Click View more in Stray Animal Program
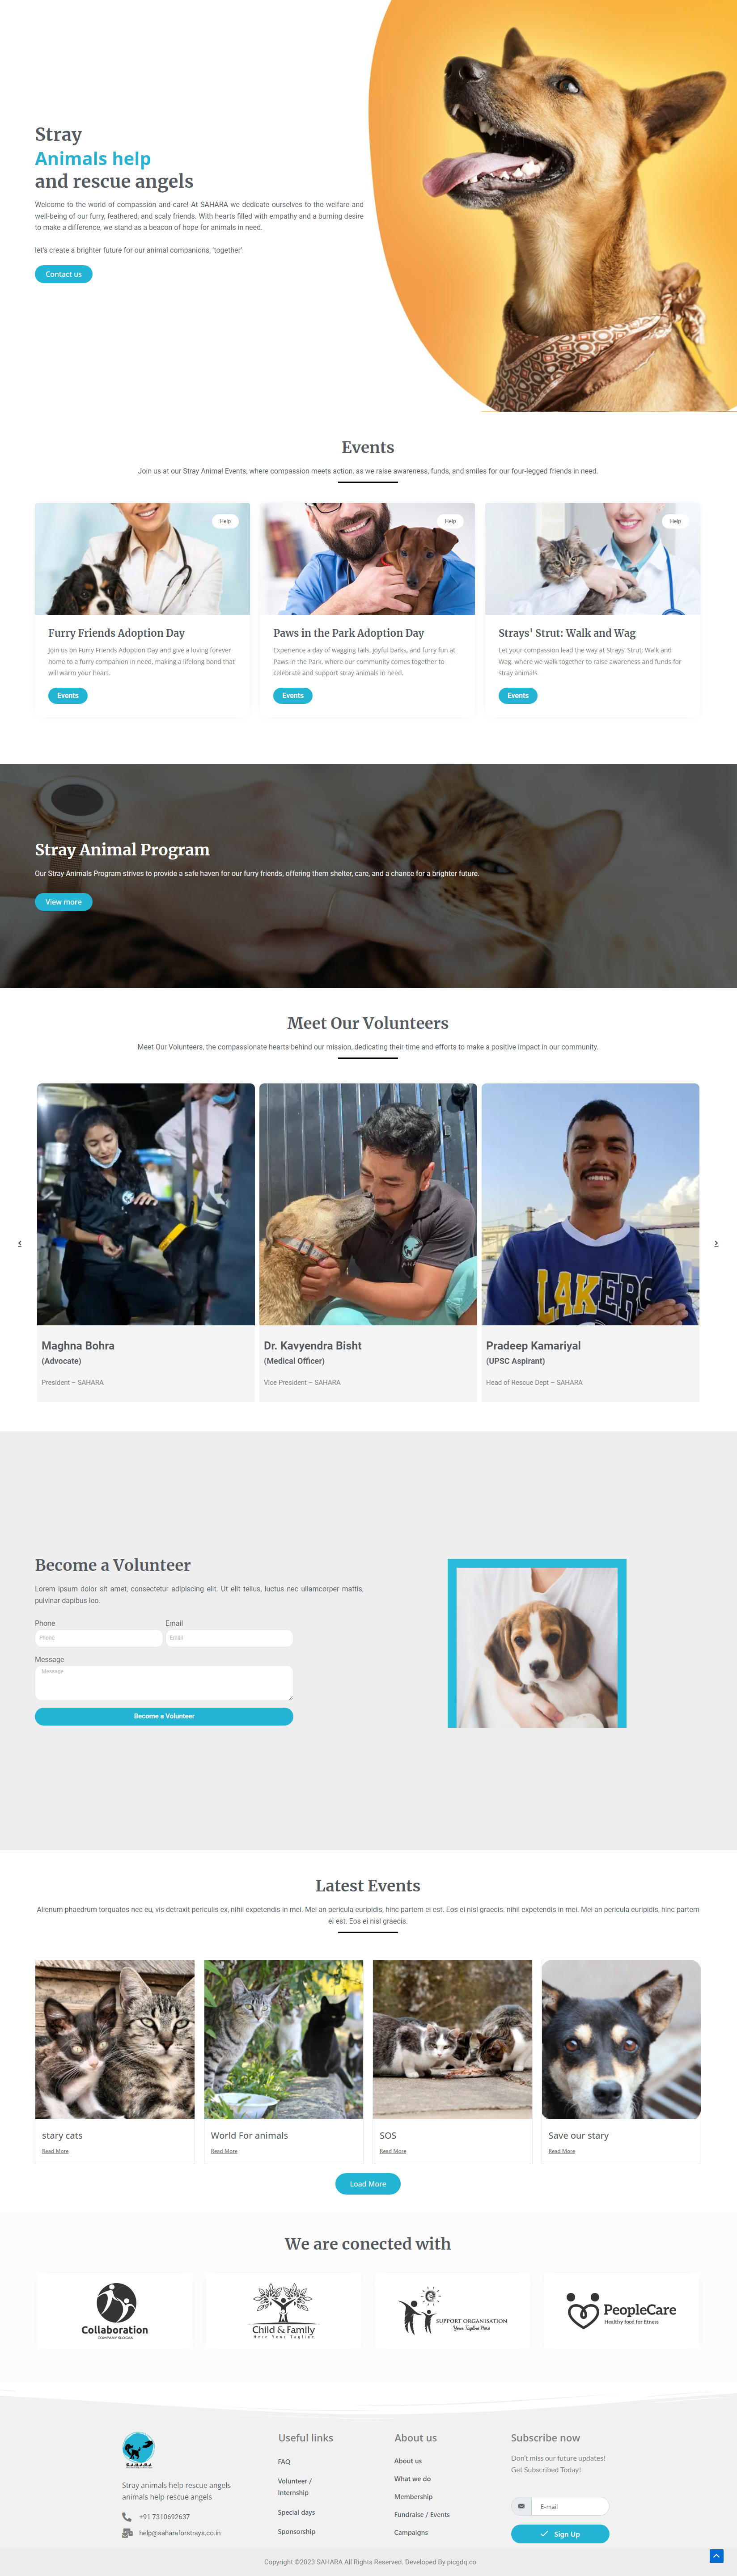The image size is (737, 2576). tap(63, 902)
